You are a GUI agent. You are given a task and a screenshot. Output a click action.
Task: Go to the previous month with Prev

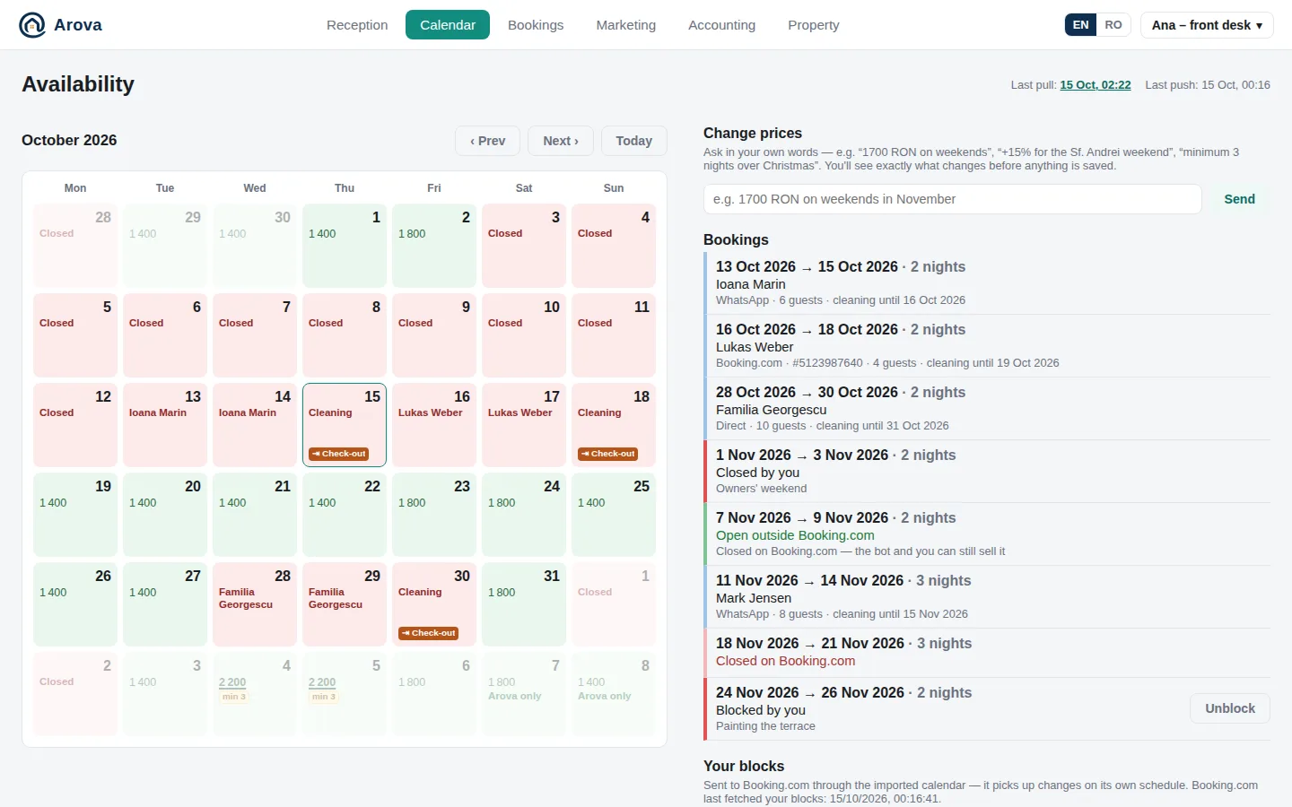pos(488,141)
